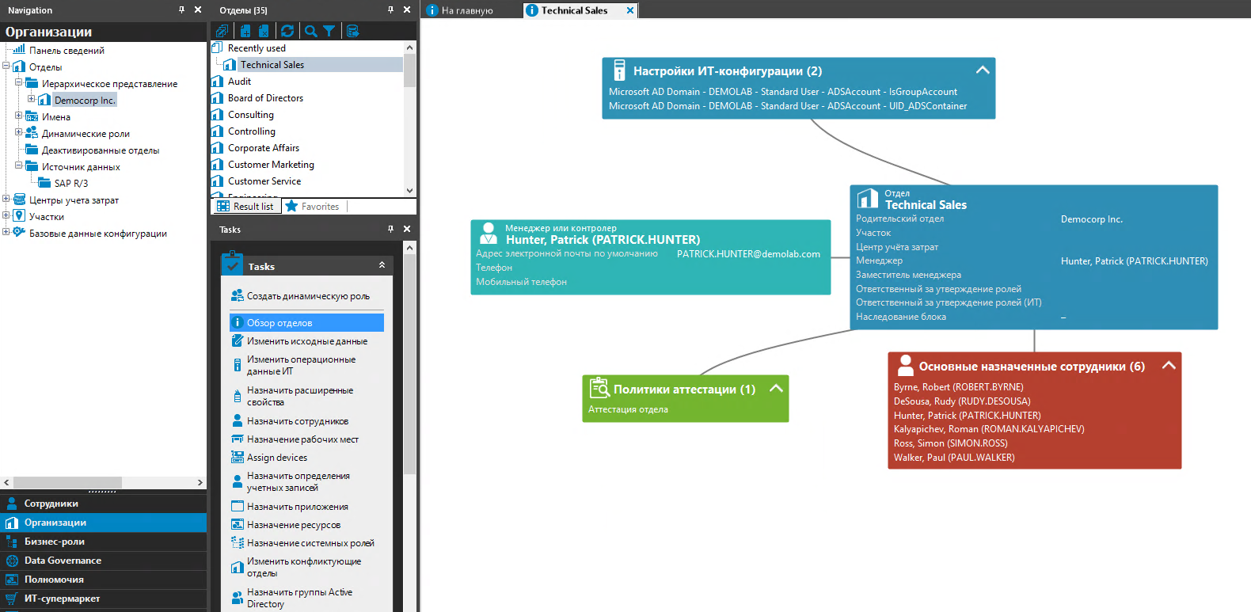This screenshot has height=612, width=1251.
Task: Click Изменить исходные данные task
Action: pyautogui.click(x=306, y=340)
